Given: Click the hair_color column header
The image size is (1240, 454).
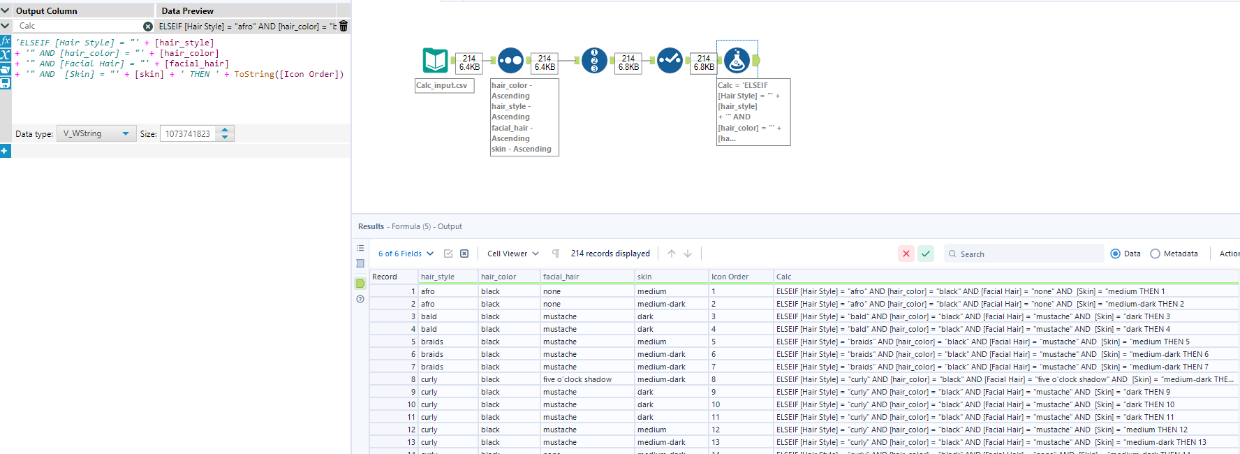Looking at the screenshot, I should 509,277.
